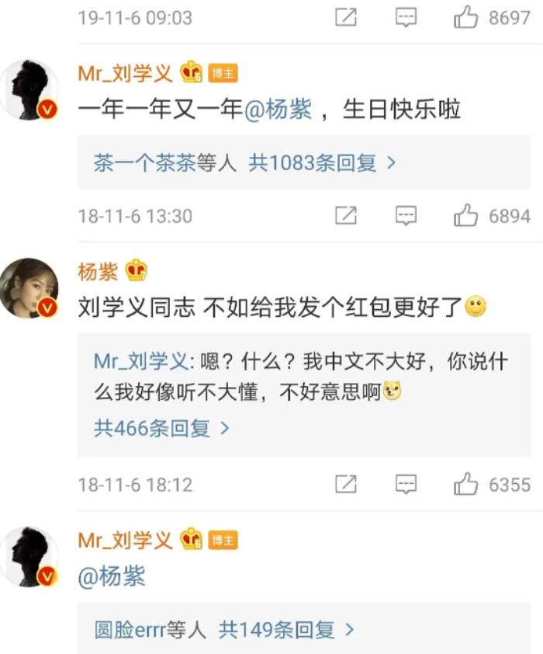Image resolution: width=543 pixels, height=654 pixels.
Task: Open 圆脸errr replier name
Action: (x=130, y=630)
